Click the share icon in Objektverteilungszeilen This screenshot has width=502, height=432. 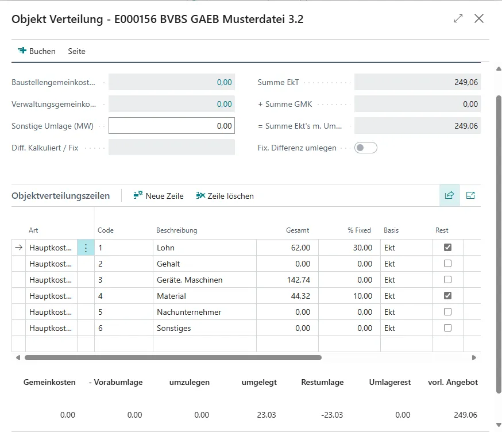click(x=449, y=195)
